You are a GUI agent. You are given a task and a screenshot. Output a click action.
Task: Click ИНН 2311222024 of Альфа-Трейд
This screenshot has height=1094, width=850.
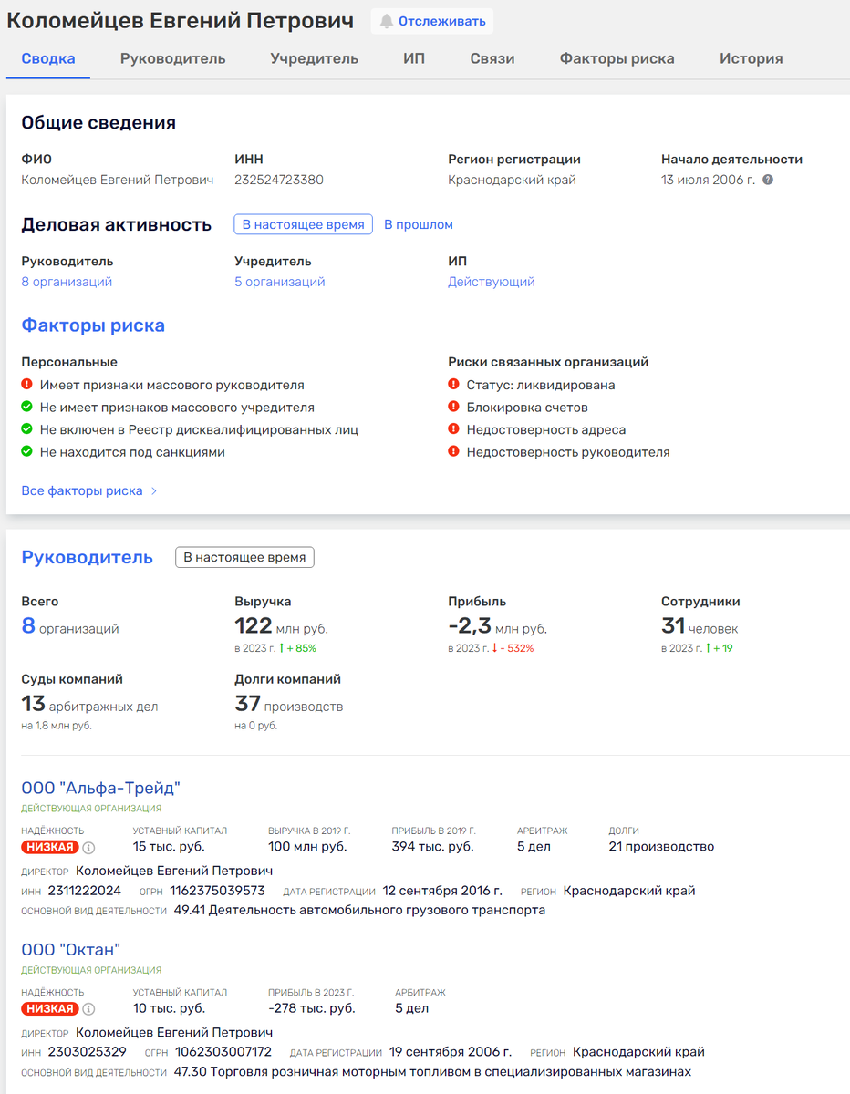point(83,891)
